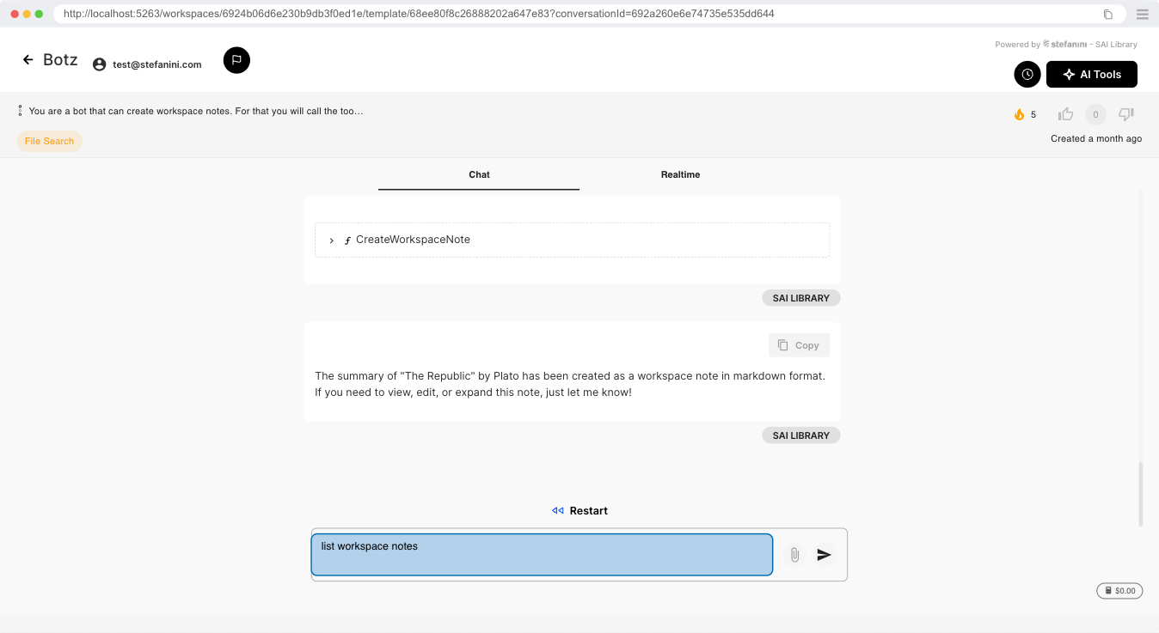Click the message input containing 'list workspace notes'
The image size is (1159, 633).
pyautogui.click(x=542, y=554)
